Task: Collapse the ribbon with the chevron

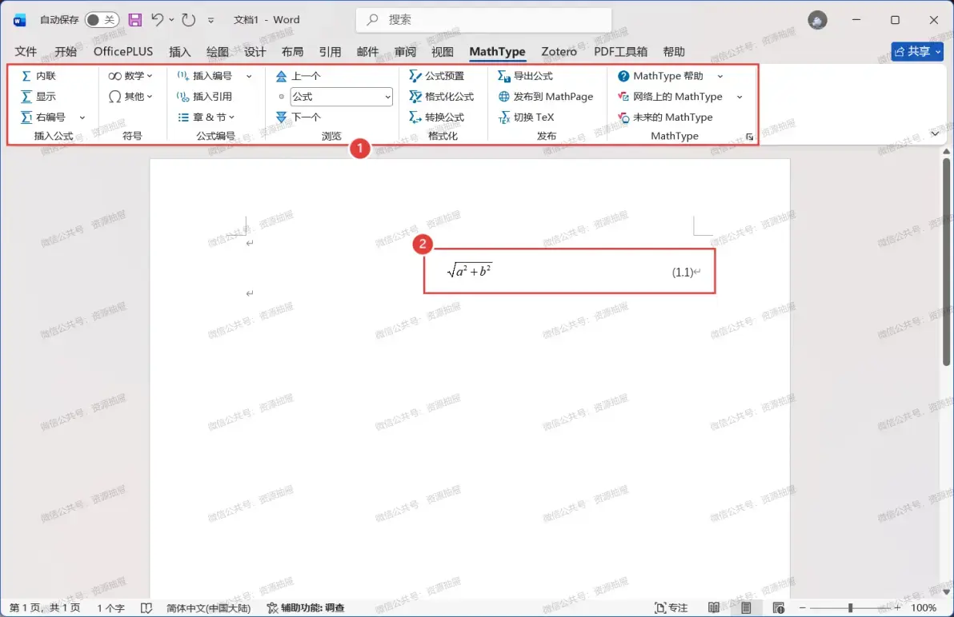Action: coord(935,133)
